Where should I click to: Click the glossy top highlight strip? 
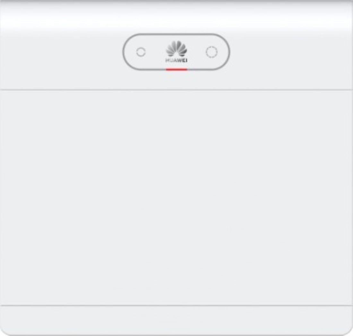click(x=176, y=16)
